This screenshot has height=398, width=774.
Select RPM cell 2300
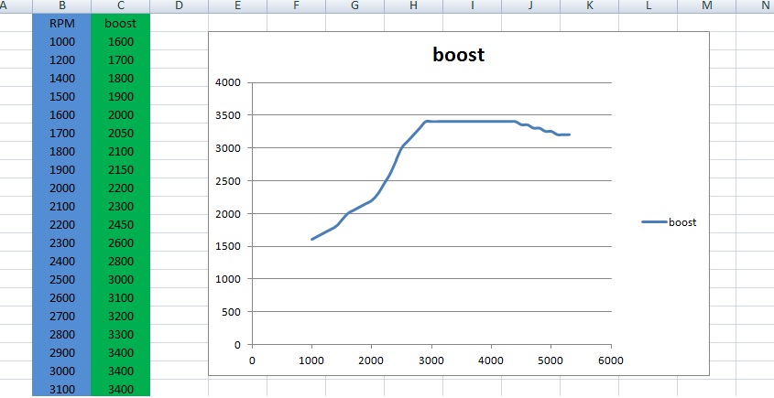[61, 242]
